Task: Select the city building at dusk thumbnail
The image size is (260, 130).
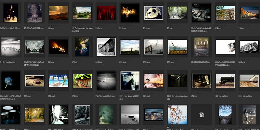Action: pos(154,115)
